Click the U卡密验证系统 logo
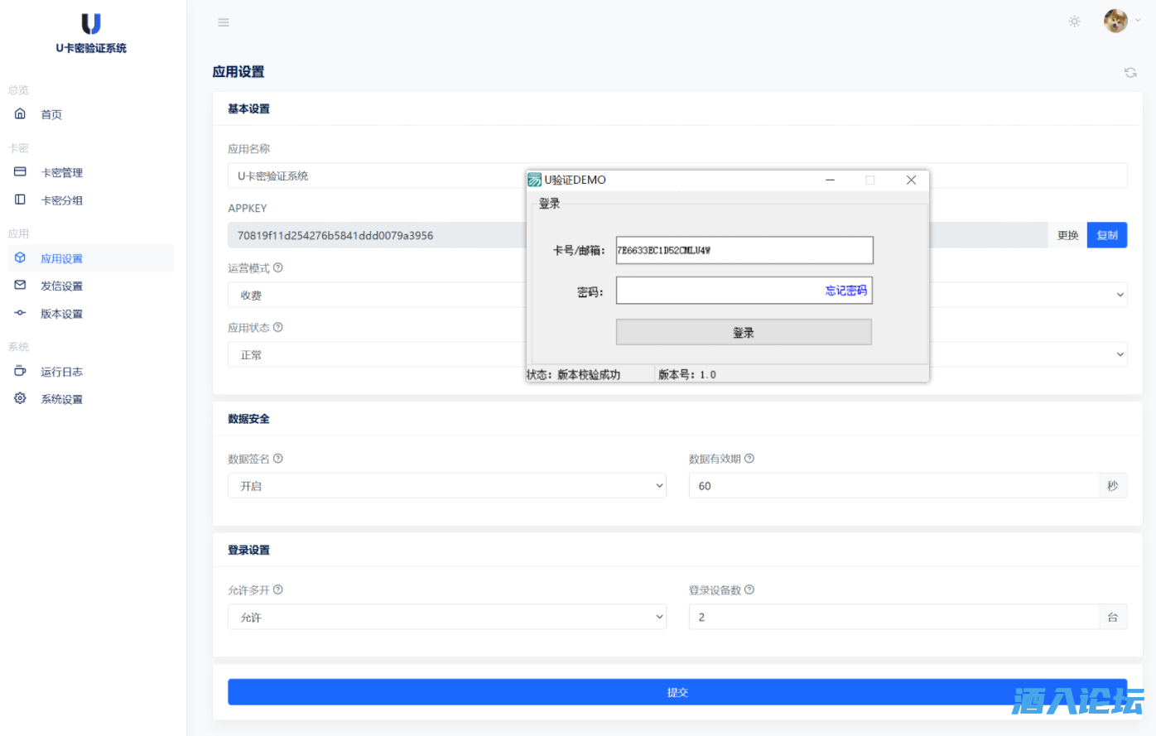 tap(91, 33)
